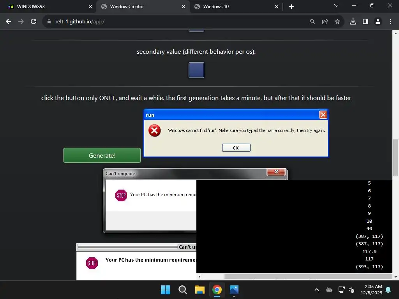399x299 pixels.
Task: Open the Photos app in taskbar
Action: 234,290
